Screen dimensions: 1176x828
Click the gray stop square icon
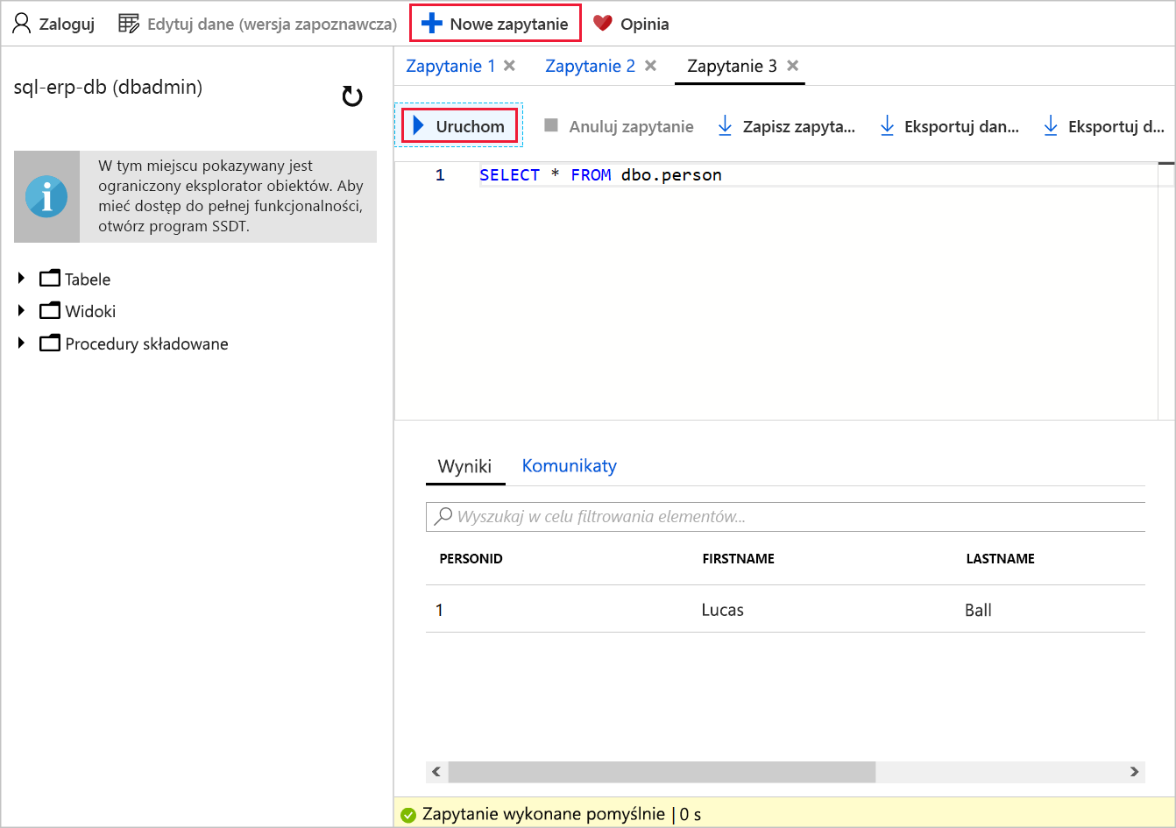click(551, 125)
